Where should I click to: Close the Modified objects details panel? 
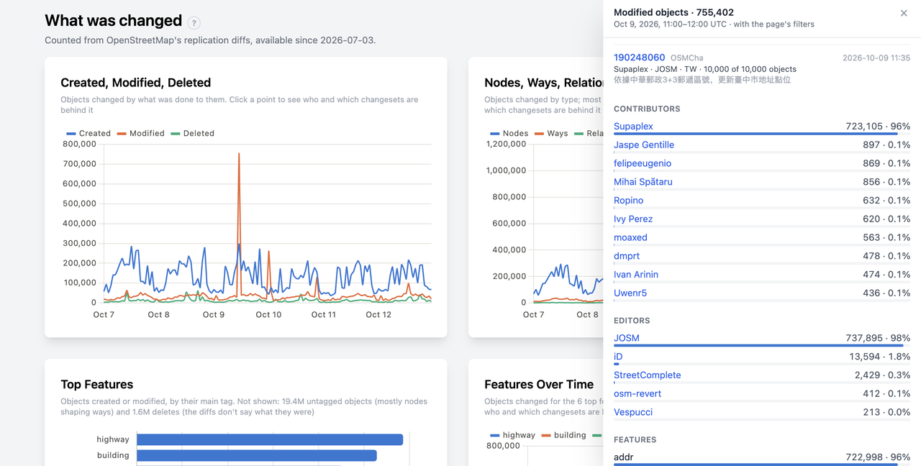904,13
